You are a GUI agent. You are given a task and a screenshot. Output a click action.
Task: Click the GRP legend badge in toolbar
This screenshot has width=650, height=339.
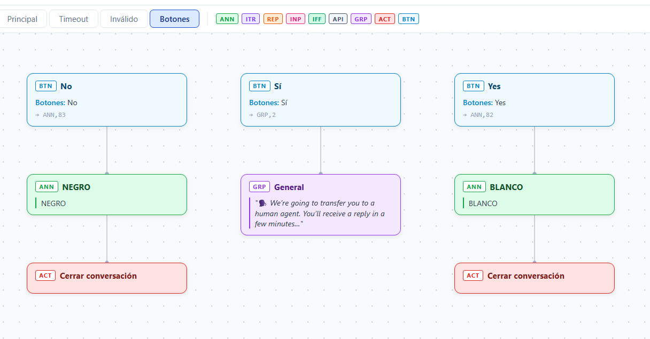pyautogui.click(x=361, y=19)
